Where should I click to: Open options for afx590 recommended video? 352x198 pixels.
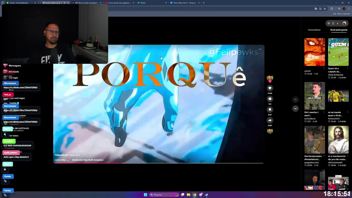(324, 68)
